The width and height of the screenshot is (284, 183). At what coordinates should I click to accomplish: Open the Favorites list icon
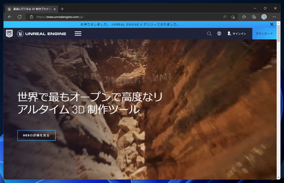244,17
